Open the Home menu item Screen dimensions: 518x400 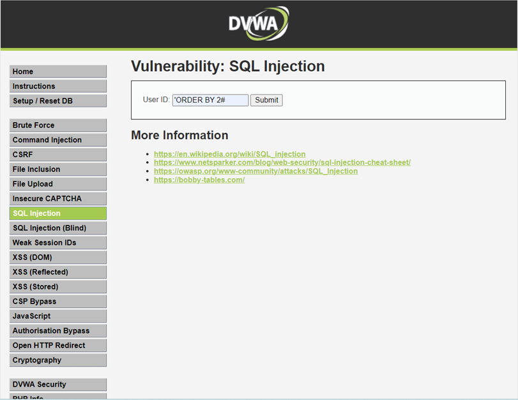pos(58,72)
